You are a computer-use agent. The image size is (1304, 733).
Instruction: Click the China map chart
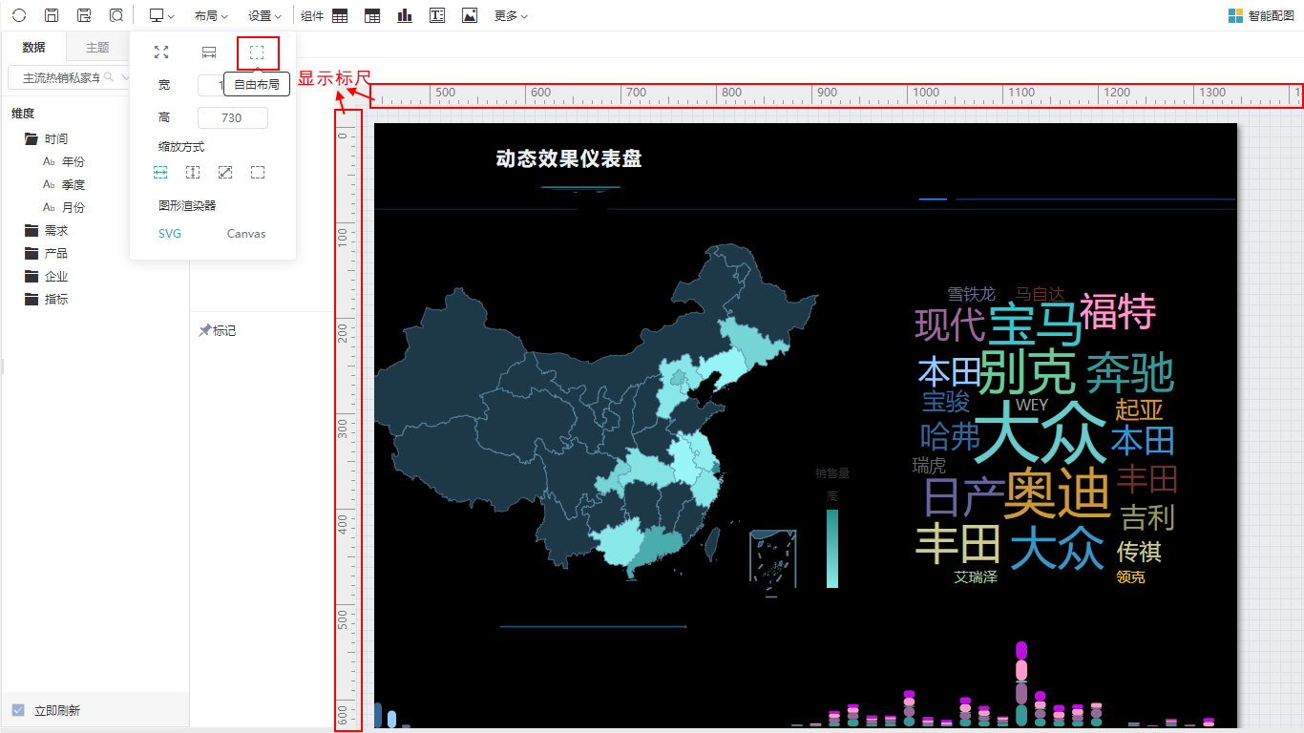pos(597,410)
